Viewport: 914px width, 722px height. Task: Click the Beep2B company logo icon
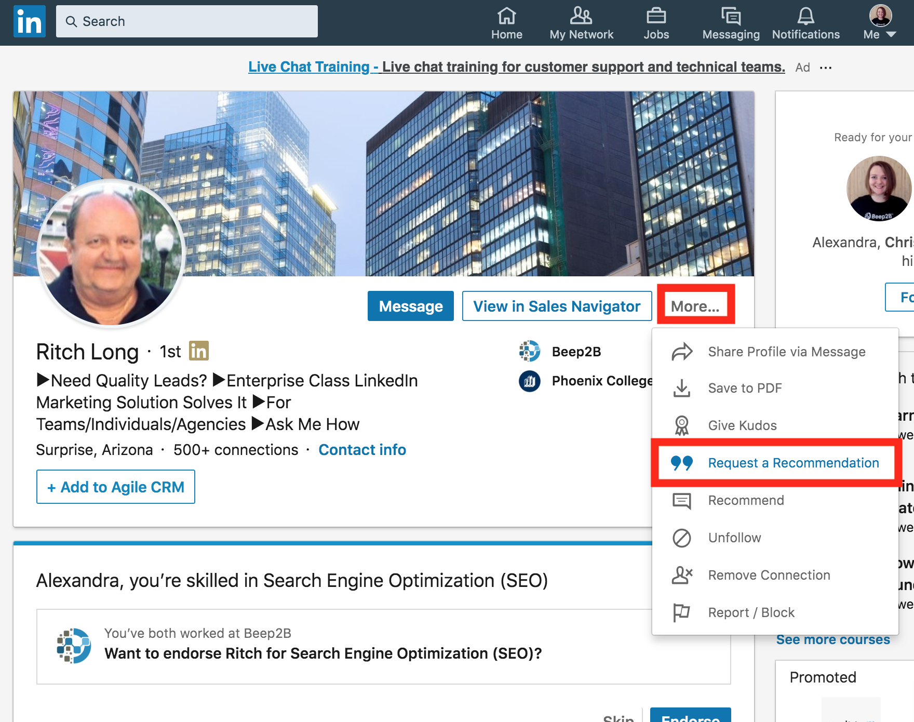click(530, 351)
